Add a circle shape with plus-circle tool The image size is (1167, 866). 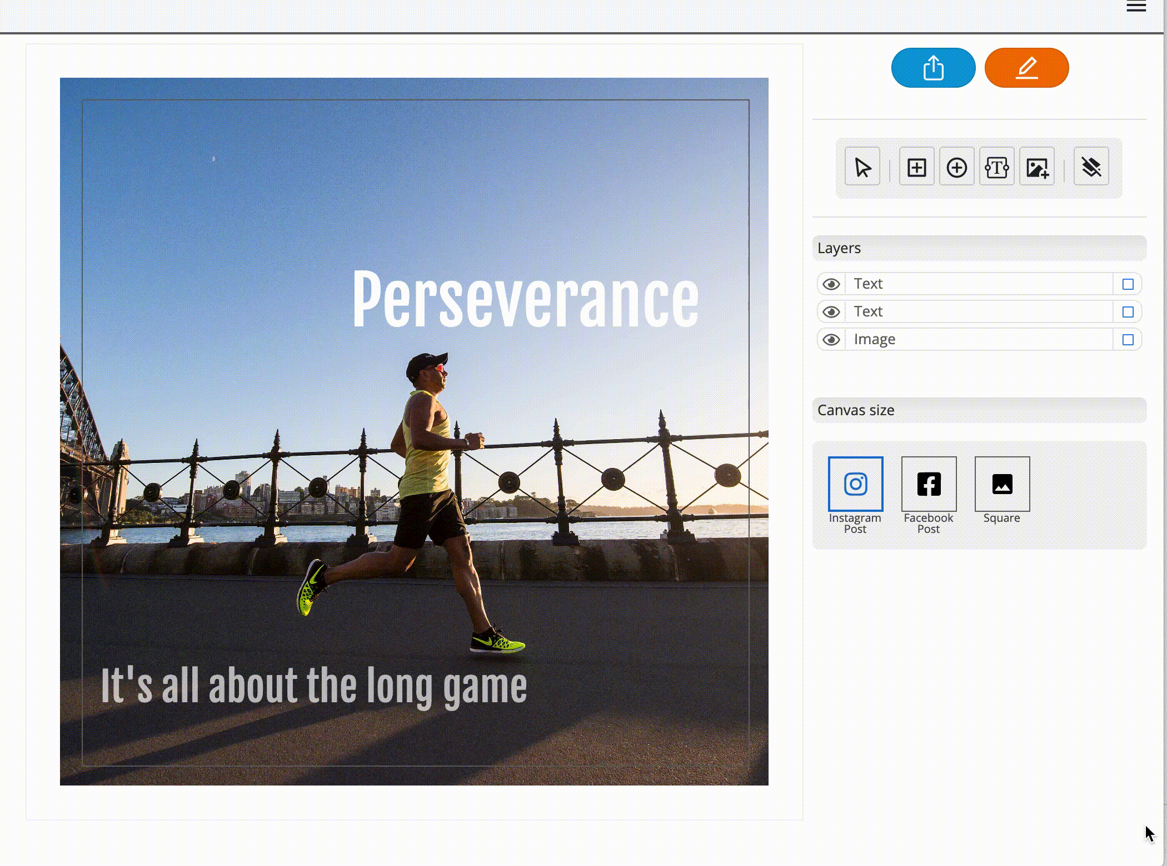pos(956,167)
